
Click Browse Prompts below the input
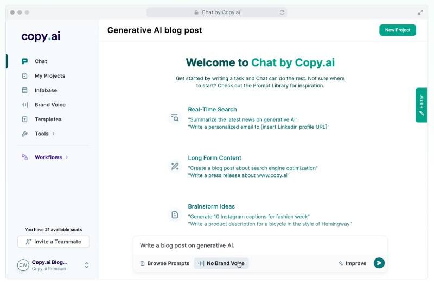coord(165,263)
